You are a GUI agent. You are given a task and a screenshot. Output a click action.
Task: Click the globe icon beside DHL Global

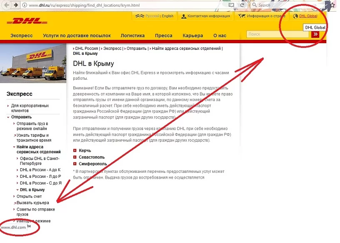click(295, 16)
